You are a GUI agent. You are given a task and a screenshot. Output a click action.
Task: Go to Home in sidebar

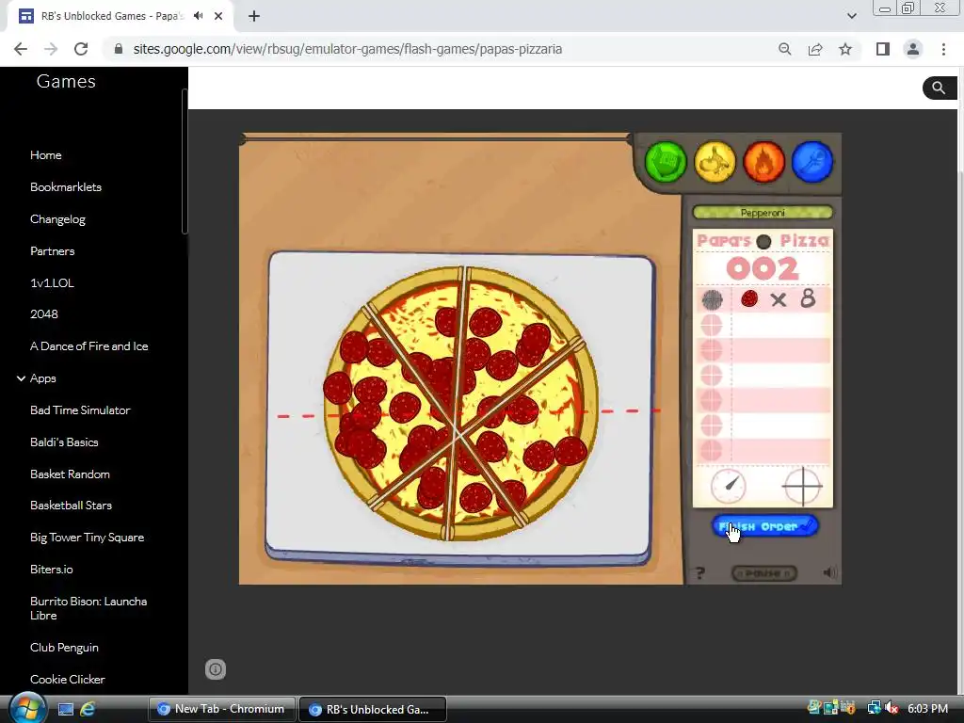pos(45,155)
